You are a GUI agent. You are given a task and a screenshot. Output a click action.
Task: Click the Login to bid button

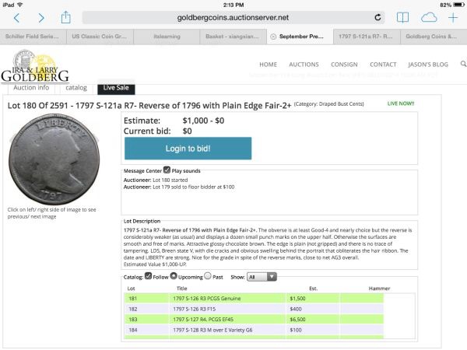pyautogui.click(x=188, y=149)
